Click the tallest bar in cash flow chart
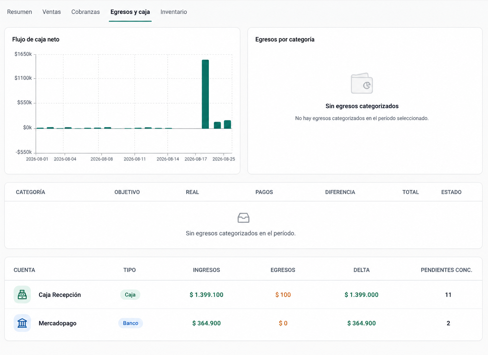Screen dimensions: 488x355 205,94
